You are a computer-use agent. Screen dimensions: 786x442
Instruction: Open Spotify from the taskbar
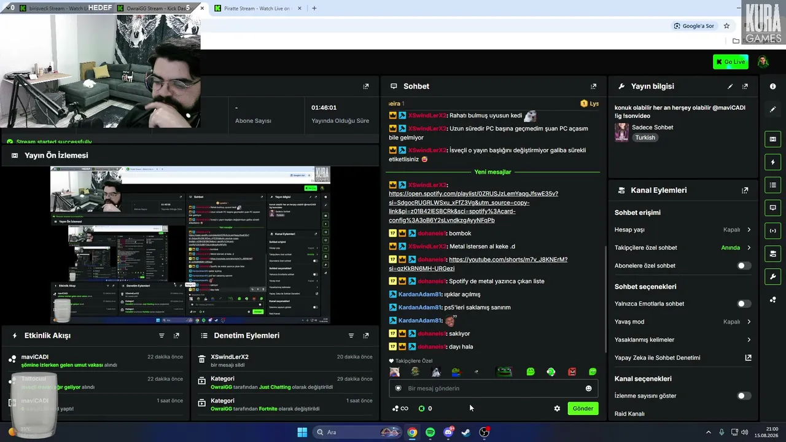[430, 432]
